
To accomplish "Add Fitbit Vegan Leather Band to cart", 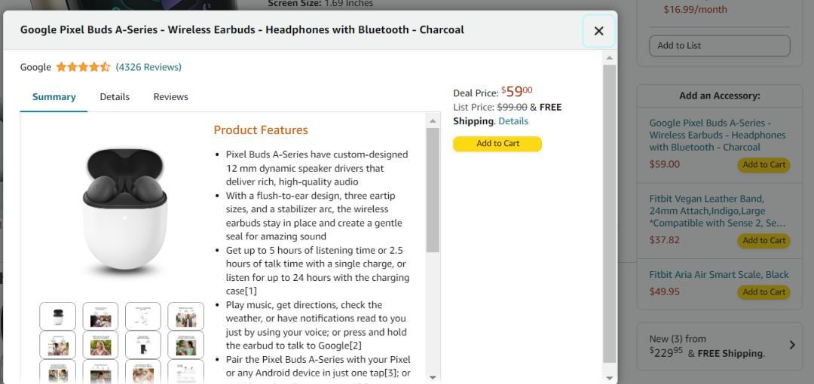I will (x=764, y=240).
